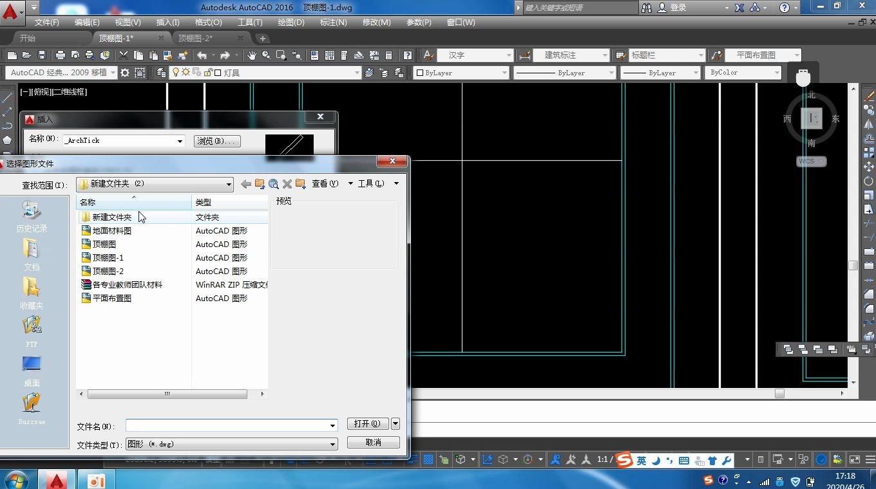Open FTP in the places sidebar

point(32,332)
